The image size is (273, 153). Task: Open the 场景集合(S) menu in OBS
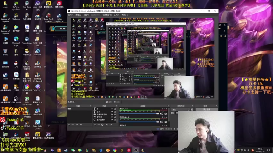coord(107,15)
